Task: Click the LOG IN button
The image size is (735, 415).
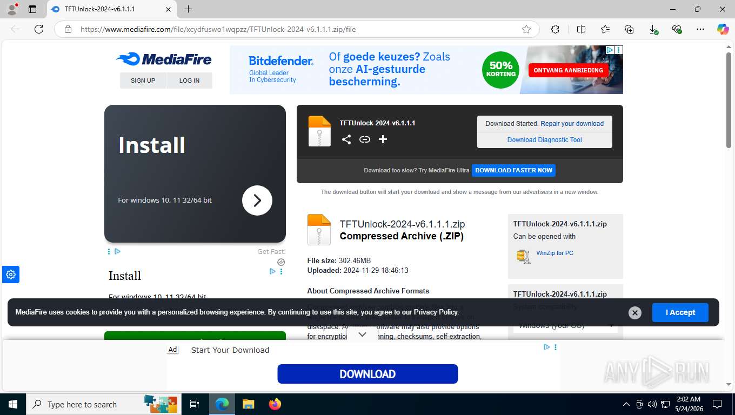Action: [189, 81]
